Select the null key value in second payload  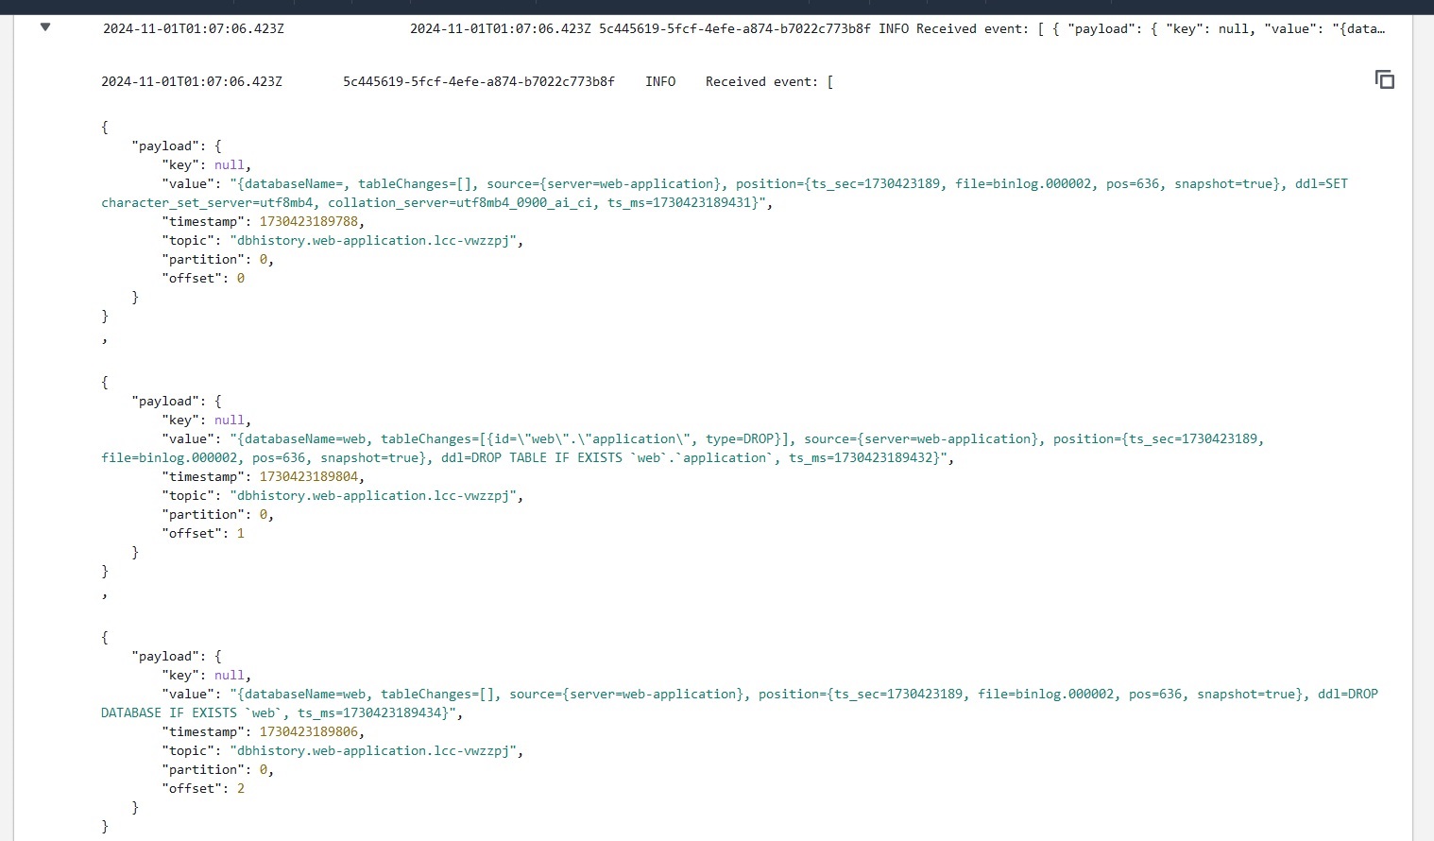click(230, 420)
